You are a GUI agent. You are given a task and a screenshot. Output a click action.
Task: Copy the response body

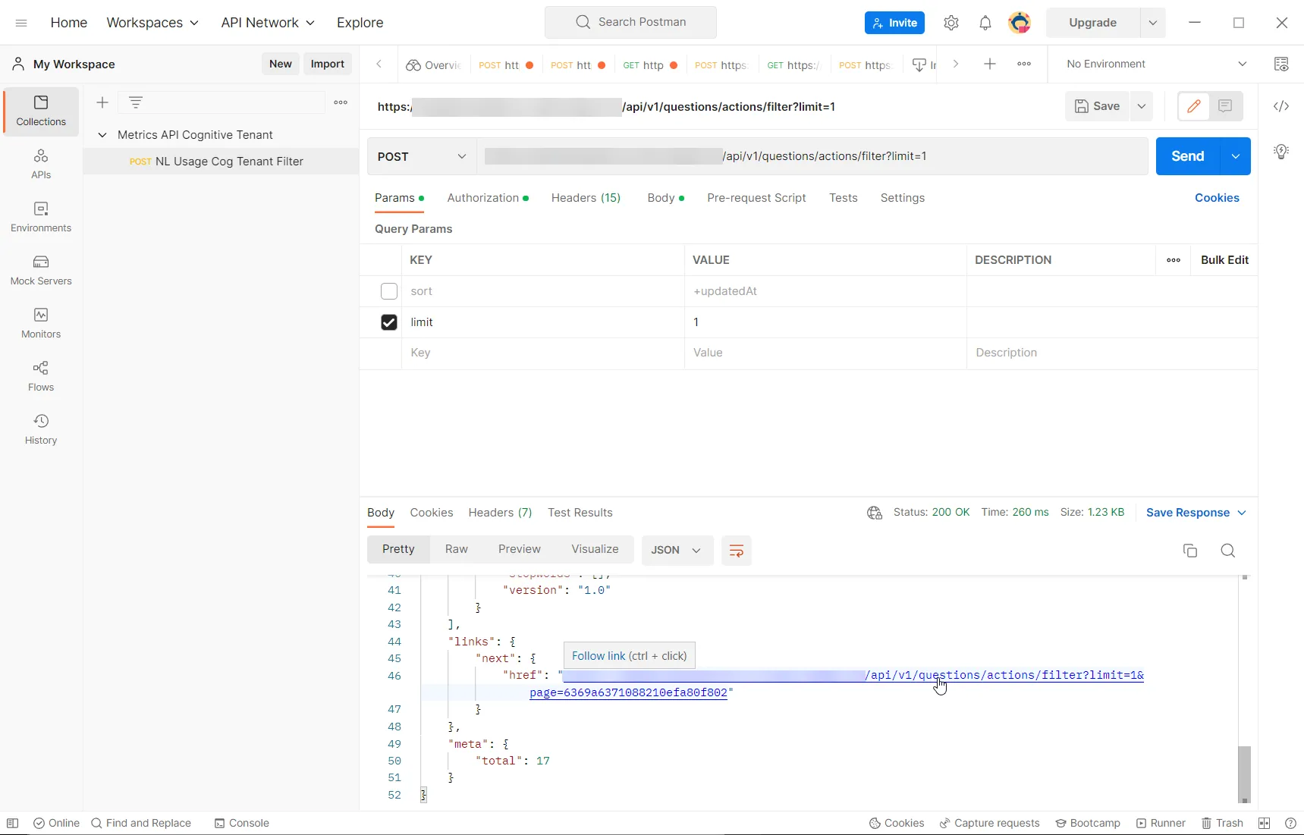1189,551
